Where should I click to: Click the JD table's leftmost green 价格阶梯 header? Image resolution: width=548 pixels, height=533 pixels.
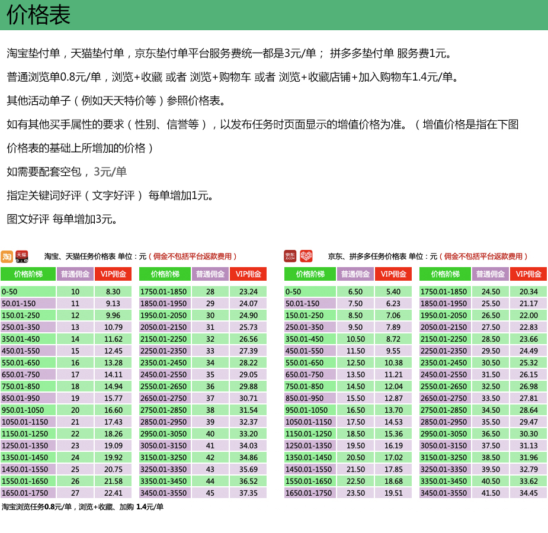310,274
